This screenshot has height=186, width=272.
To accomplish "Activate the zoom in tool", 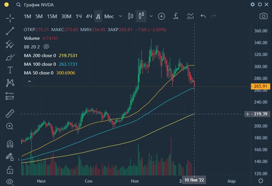I will [10, 126].
